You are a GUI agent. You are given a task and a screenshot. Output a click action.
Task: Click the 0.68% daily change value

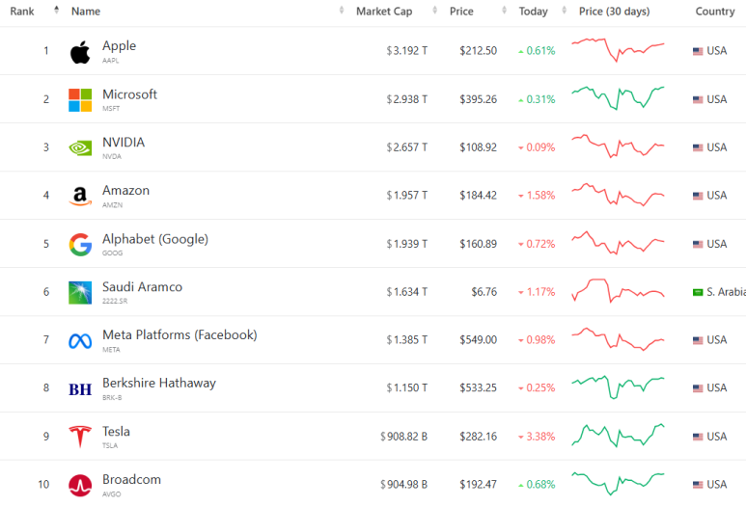point(540,485)
